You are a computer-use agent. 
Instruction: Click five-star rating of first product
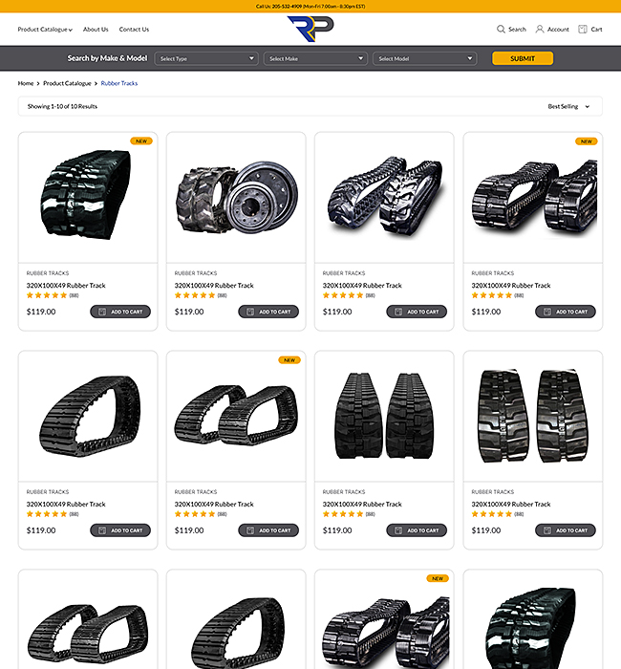(47, 295)
